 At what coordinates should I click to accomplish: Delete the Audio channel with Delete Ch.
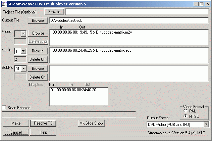click(x=38, y=59)
